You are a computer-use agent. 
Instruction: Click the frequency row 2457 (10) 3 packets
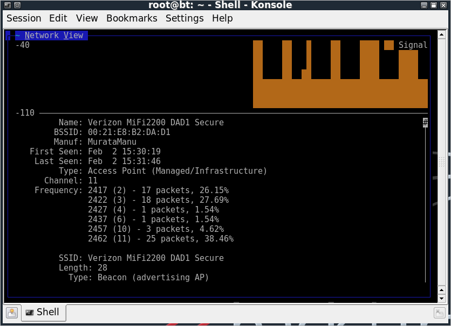point(156,229)
